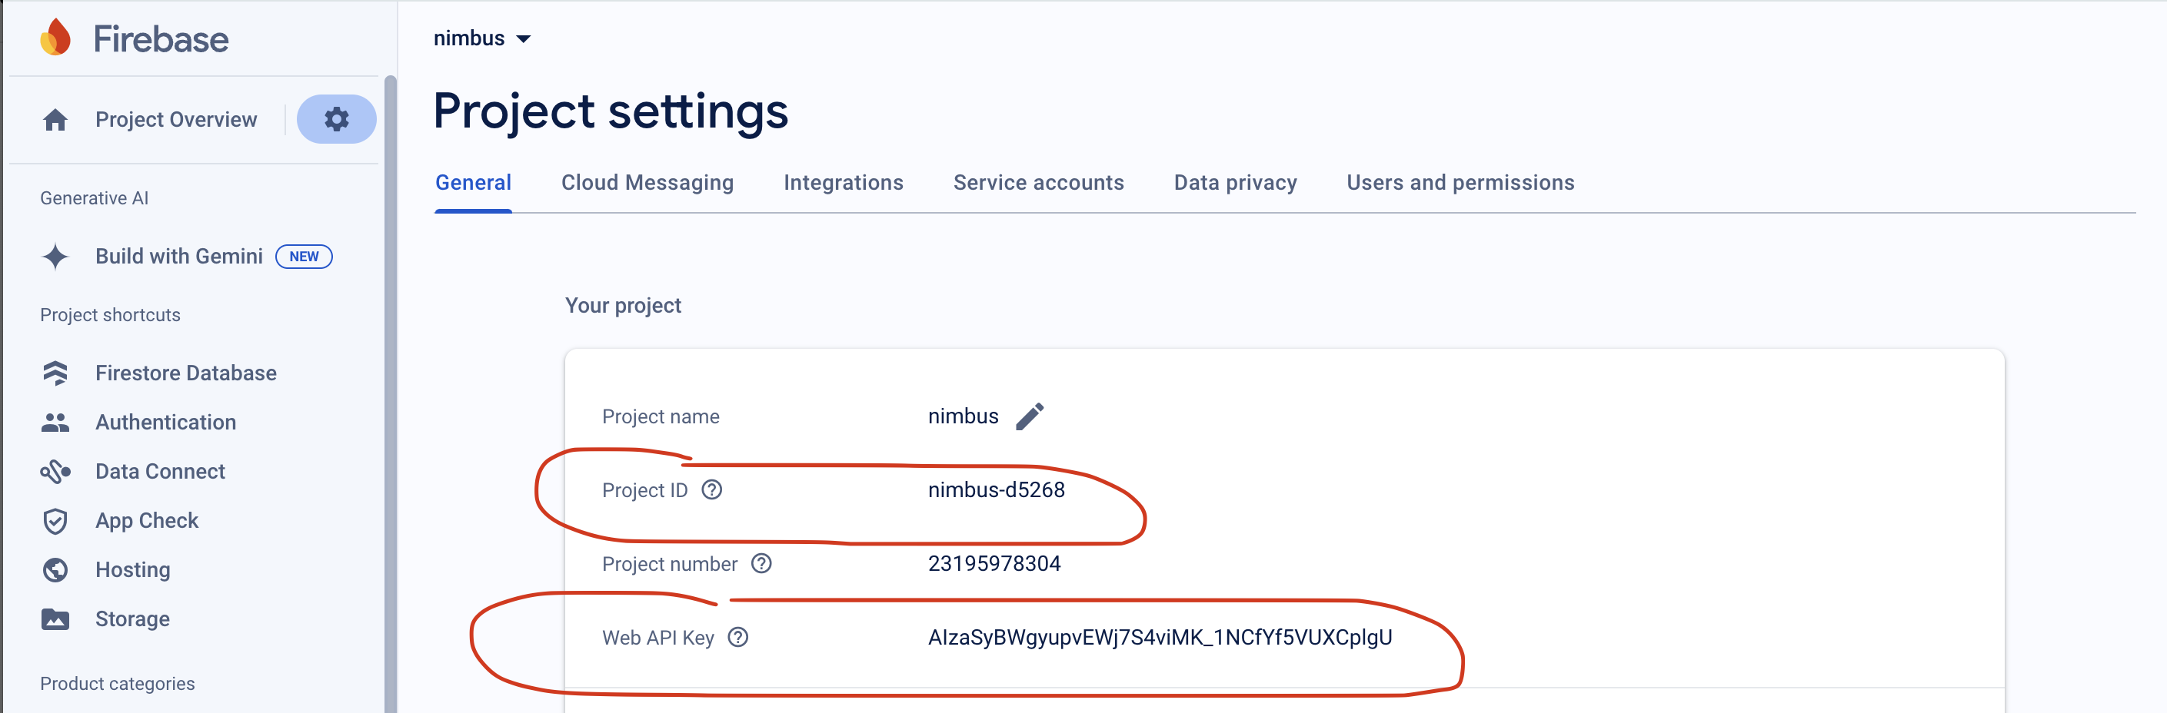
Task: Open the Users and permissions tab
Action: pos(1460,182)
